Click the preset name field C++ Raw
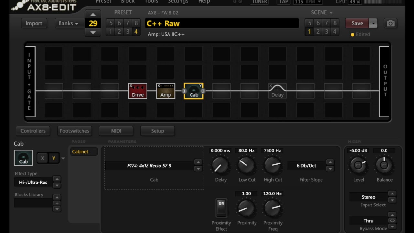The image size is (414, 233). pyautogui.click(x=222, y=23)
